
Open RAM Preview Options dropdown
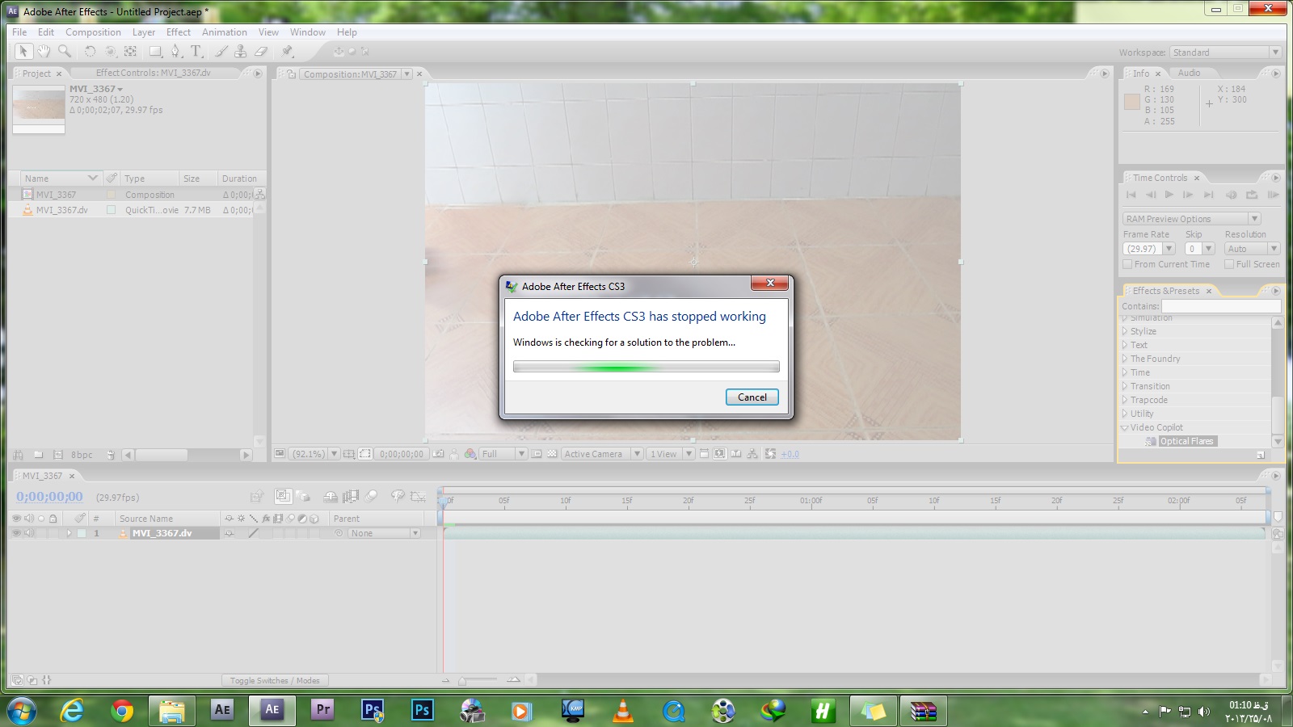pyautogui.click(x=1191, y=219)
